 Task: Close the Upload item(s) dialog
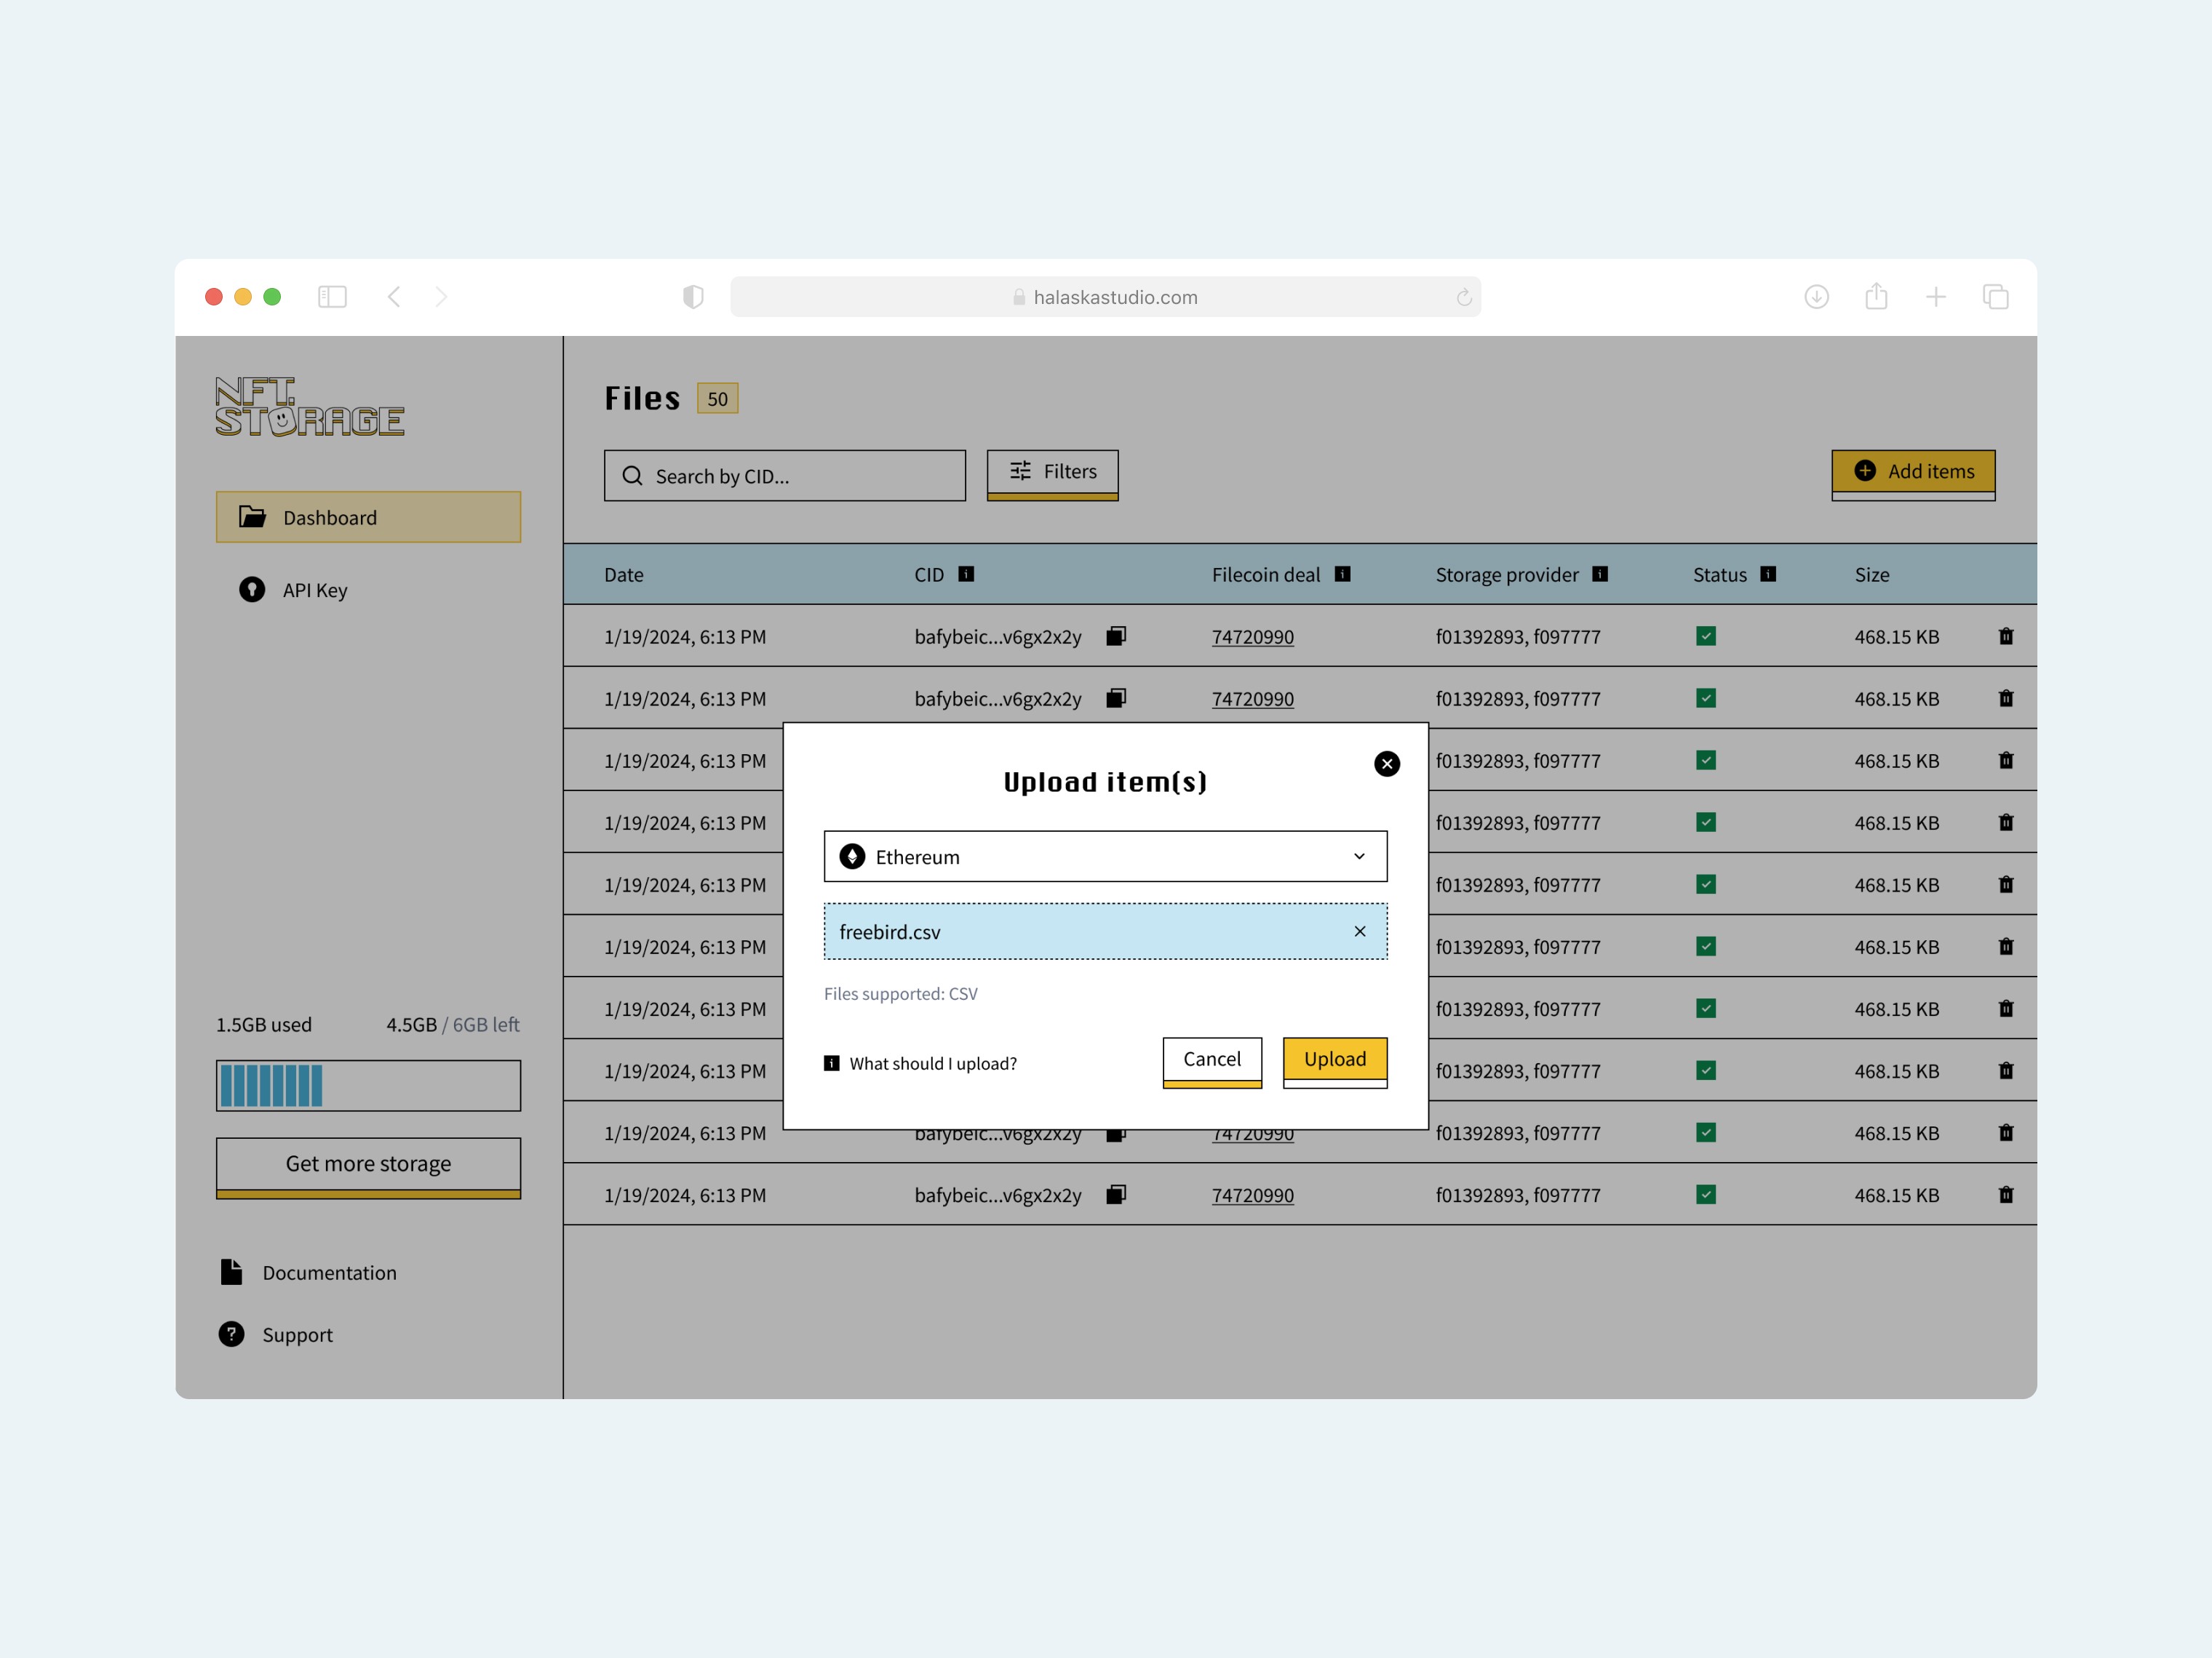click(1387, 764)
